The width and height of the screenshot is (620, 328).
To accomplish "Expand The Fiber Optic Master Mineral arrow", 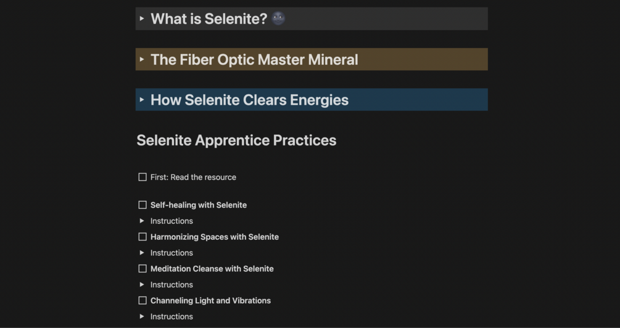I will pos(142,59).
